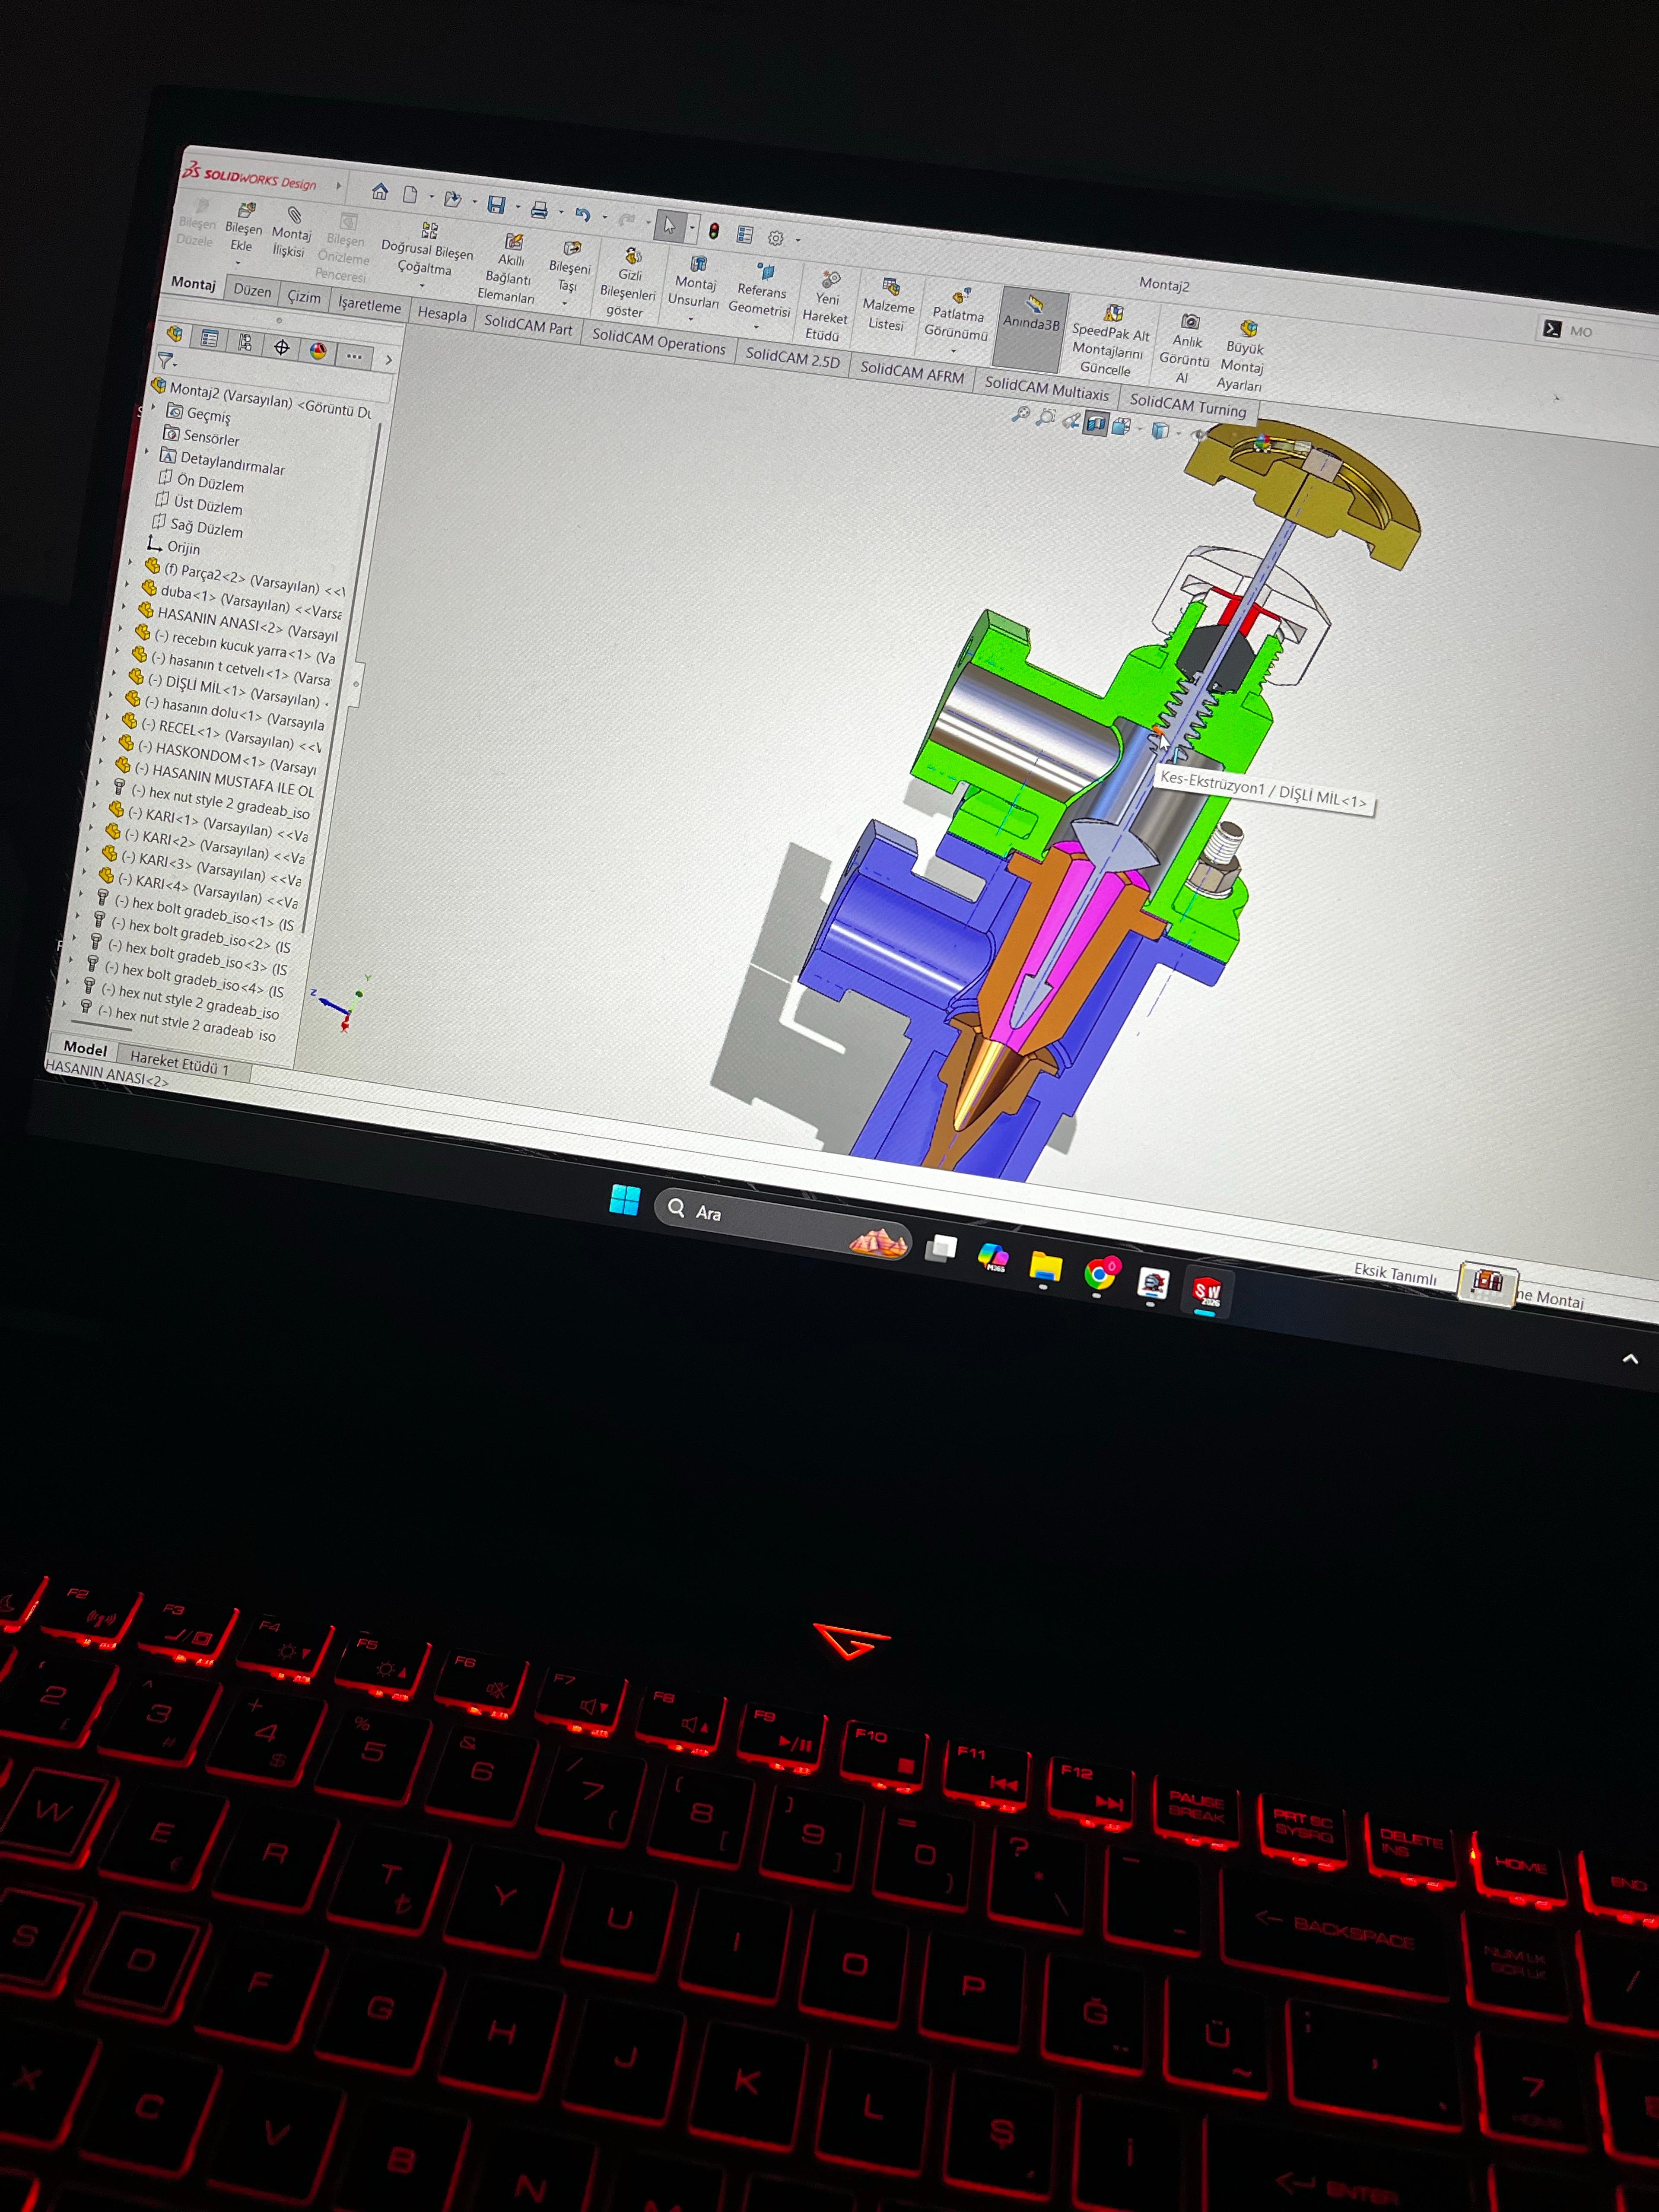The height and width of the screenshot is (2212, 1659).
Task: Click the Zoom to Area icon
Action: click(1046, 417)
